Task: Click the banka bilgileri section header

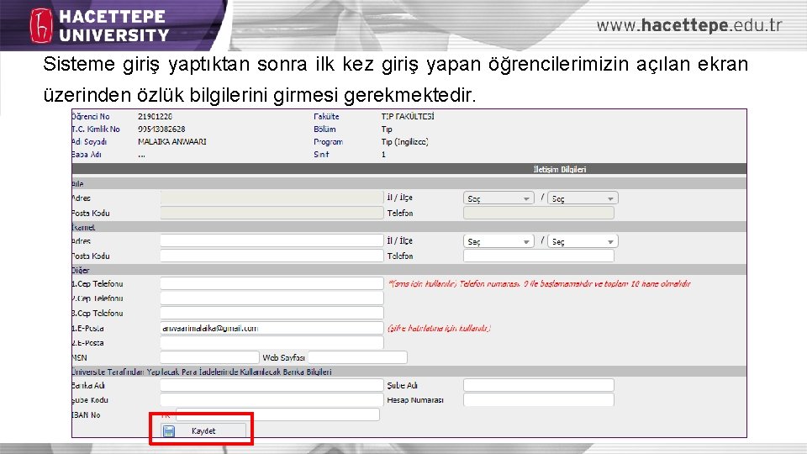Action: [409, 372]
